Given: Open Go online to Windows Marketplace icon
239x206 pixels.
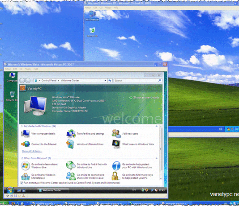Looking at the screenshot, I should point(26,176).
